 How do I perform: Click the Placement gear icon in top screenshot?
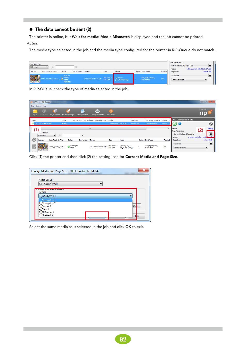pos(210,76)
